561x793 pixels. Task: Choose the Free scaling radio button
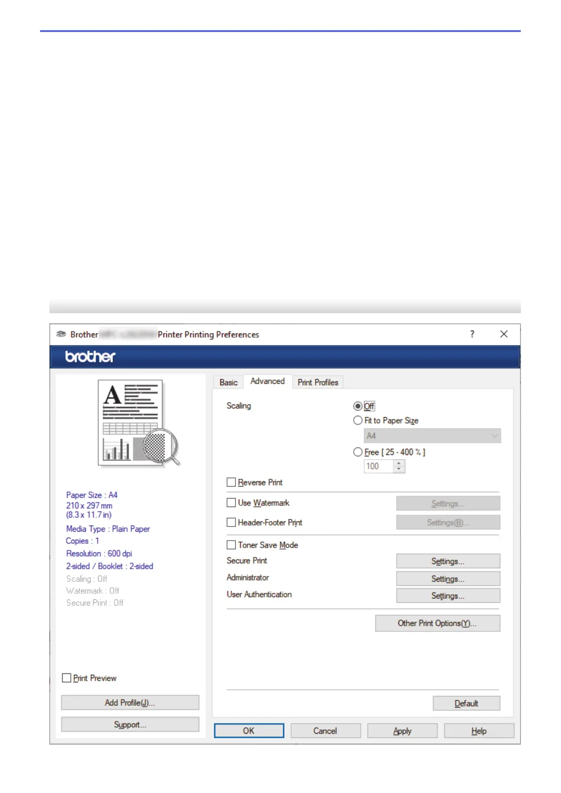pos(358,452)
